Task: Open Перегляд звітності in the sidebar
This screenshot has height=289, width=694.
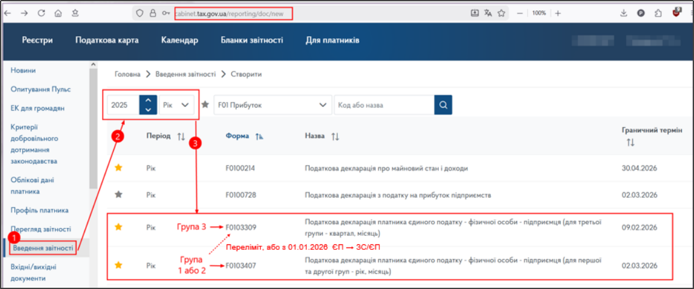Action: [x=41, y=230]
